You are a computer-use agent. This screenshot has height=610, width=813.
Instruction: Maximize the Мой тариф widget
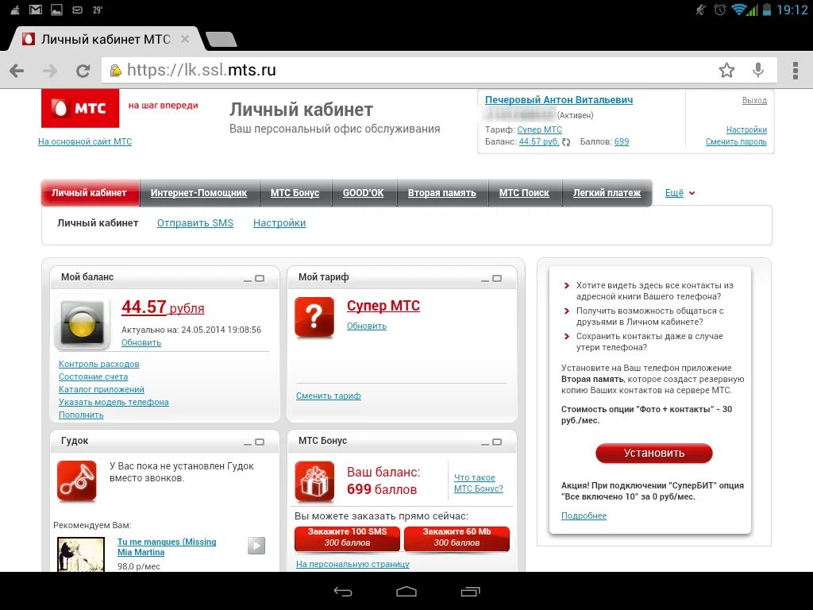pos(497,279)
